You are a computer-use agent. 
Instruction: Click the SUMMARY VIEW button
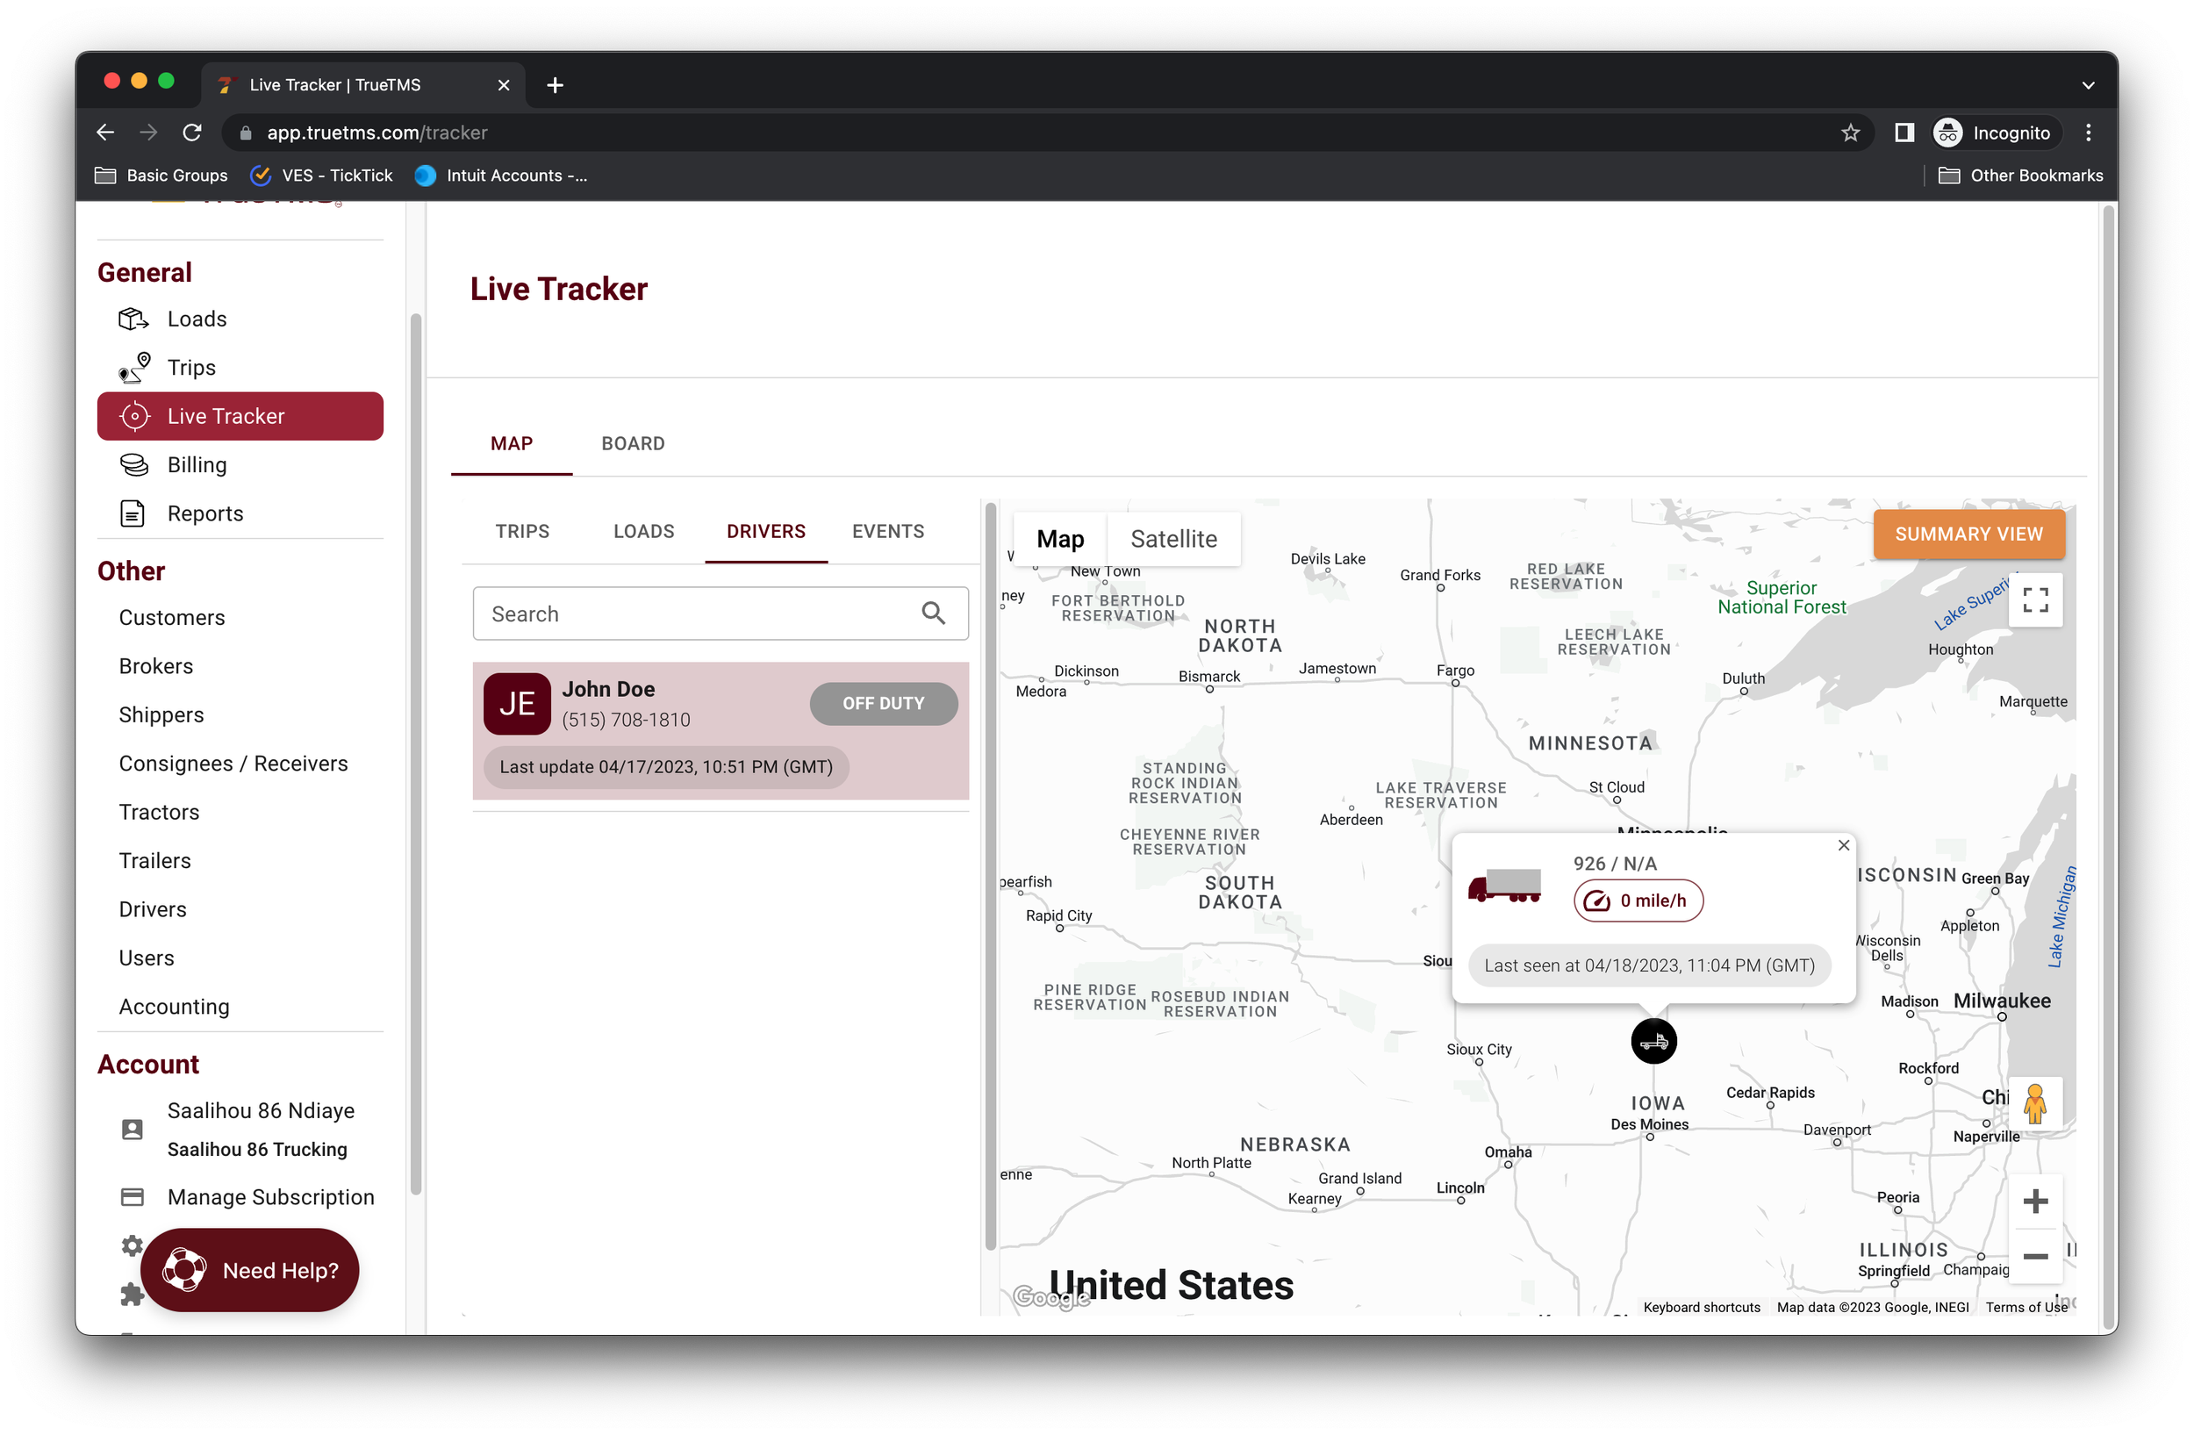(x=1968, y=535)
